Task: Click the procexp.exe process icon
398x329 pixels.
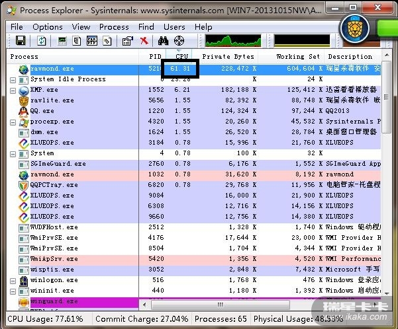Action: coord(24,122)
